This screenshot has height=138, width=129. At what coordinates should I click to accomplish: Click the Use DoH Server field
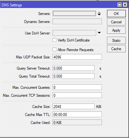(x=74, y=33)
